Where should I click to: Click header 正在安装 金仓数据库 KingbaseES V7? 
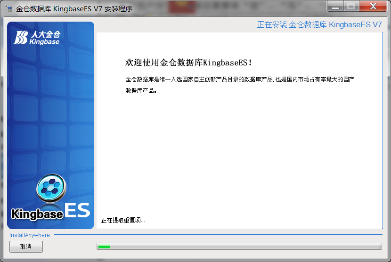coord(319,24)
